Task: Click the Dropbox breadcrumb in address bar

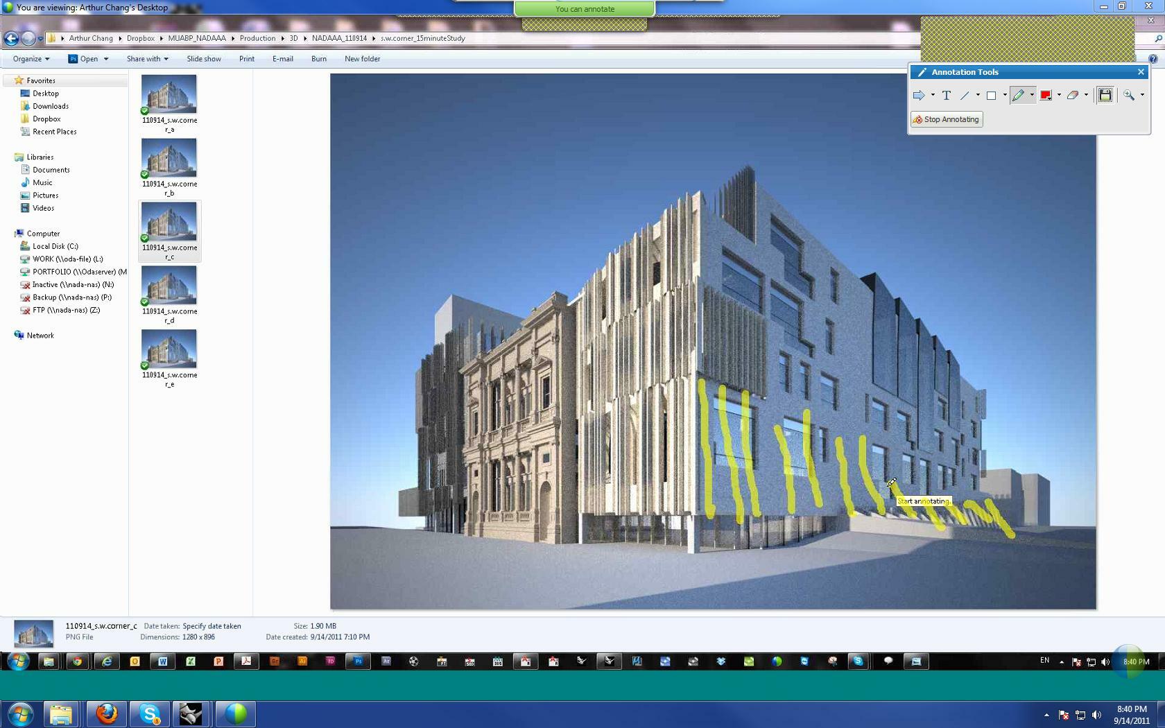Action: point(141,38)
